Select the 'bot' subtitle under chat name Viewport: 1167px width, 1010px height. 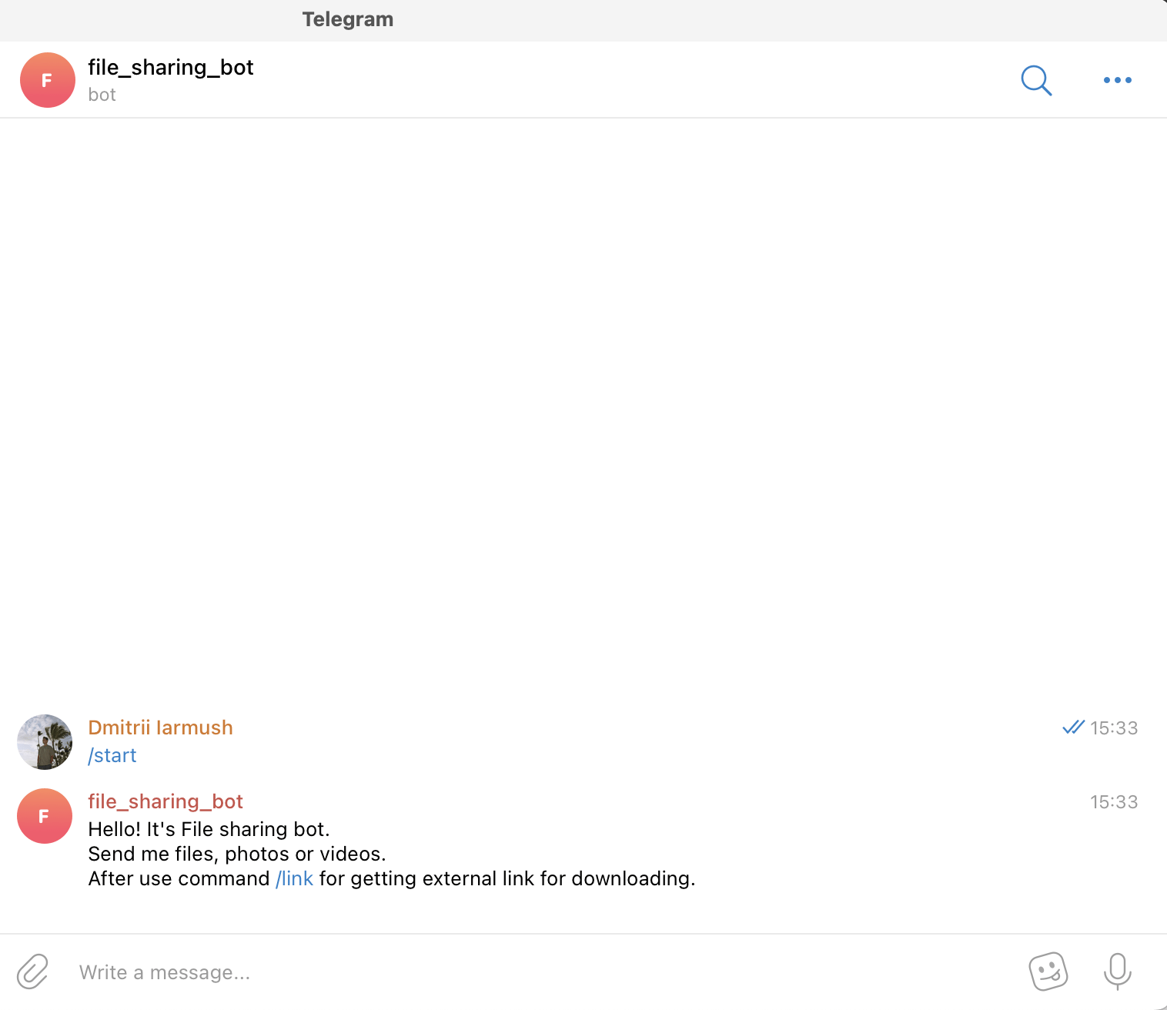(102, 95)
